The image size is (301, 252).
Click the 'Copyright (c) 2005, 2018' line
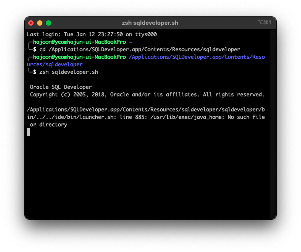click(147, 95)
